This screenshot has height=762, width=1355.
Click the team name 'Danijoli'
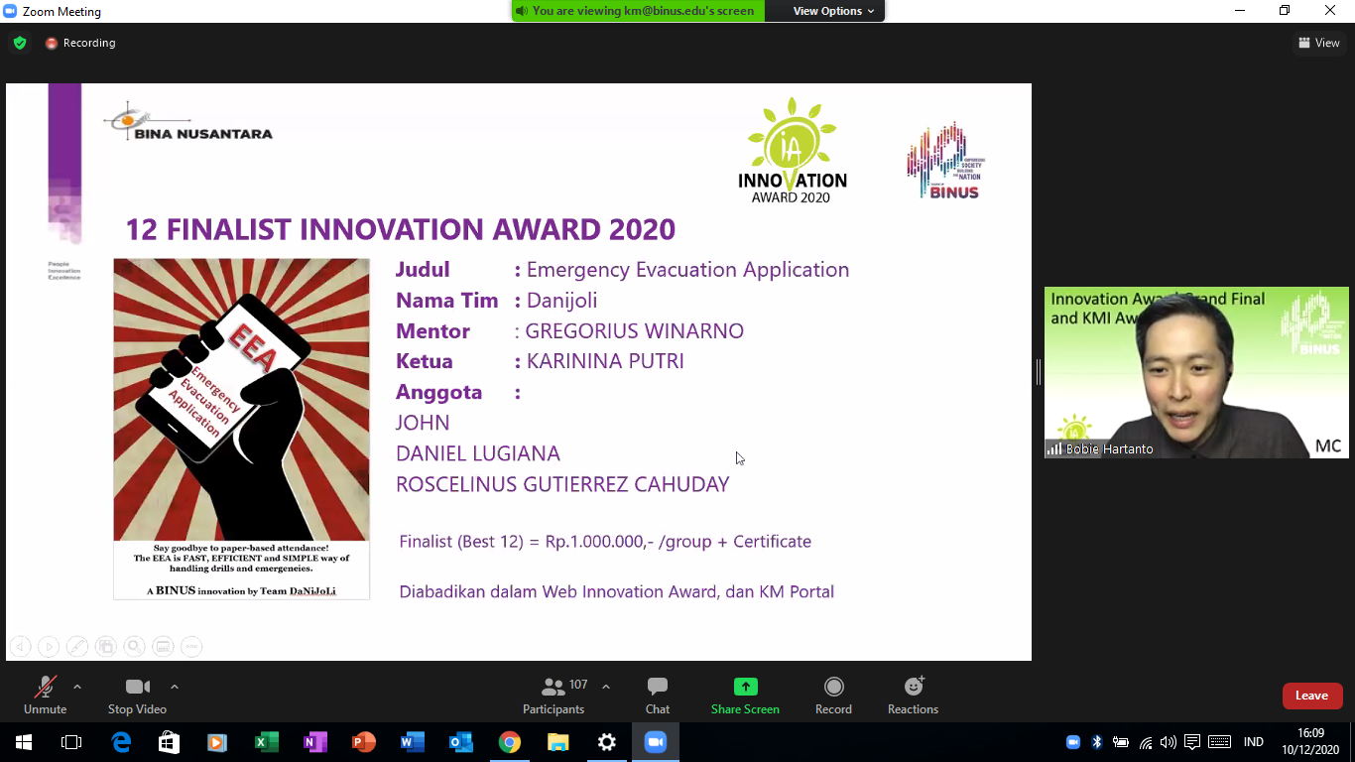pyautogui.click(x=561, y=301)
